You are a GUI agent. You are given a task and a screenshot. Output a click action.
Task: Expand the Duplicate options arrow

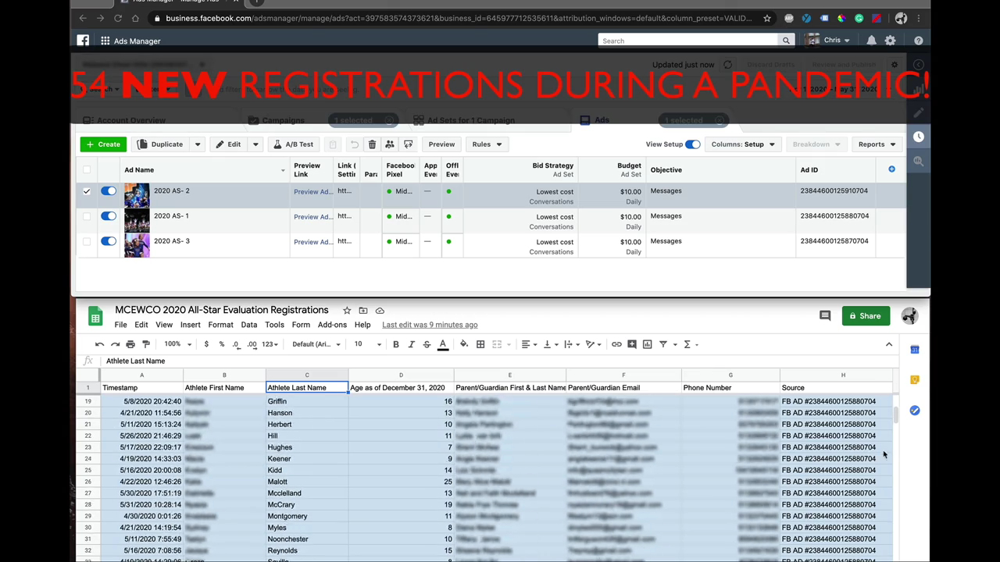pyautogui.click(x=198, y=144)
